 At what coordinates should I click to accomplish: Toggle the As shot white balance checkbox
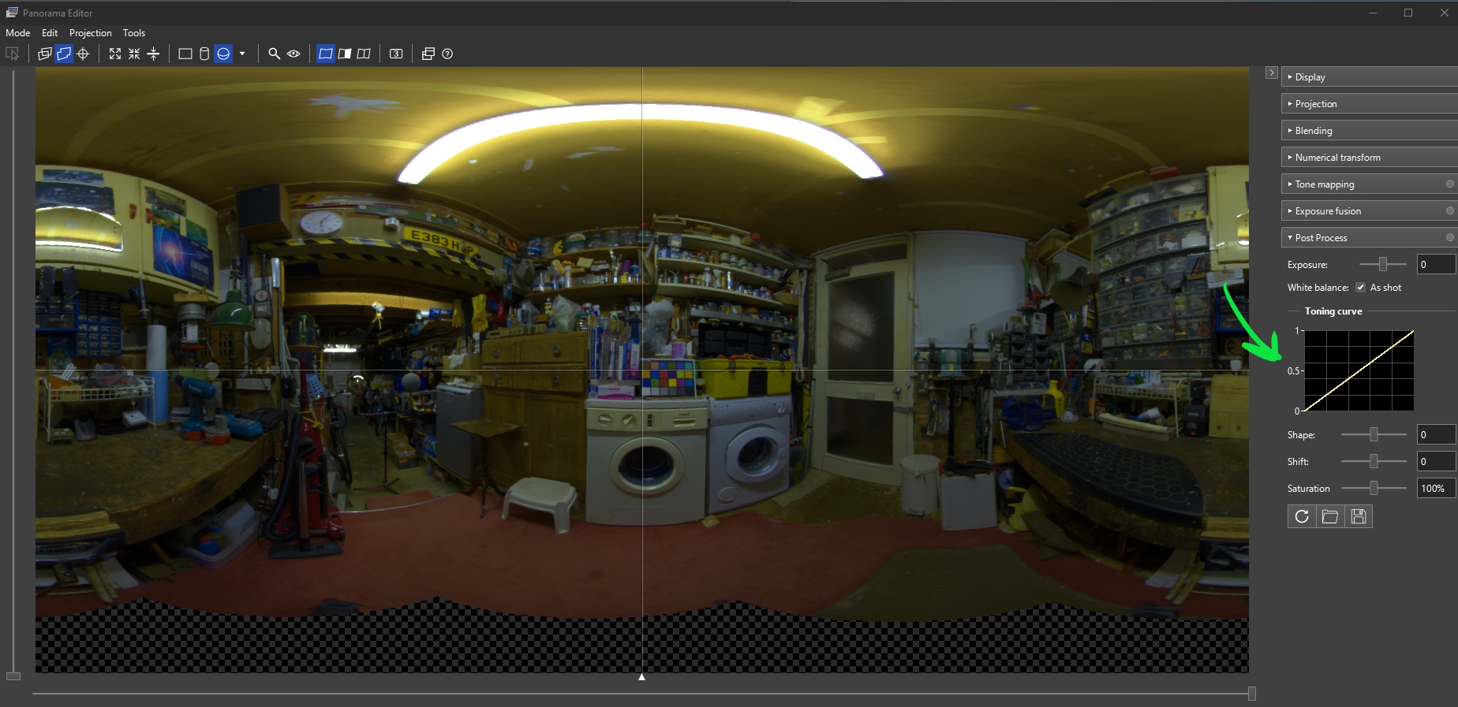coord(1360,288)
